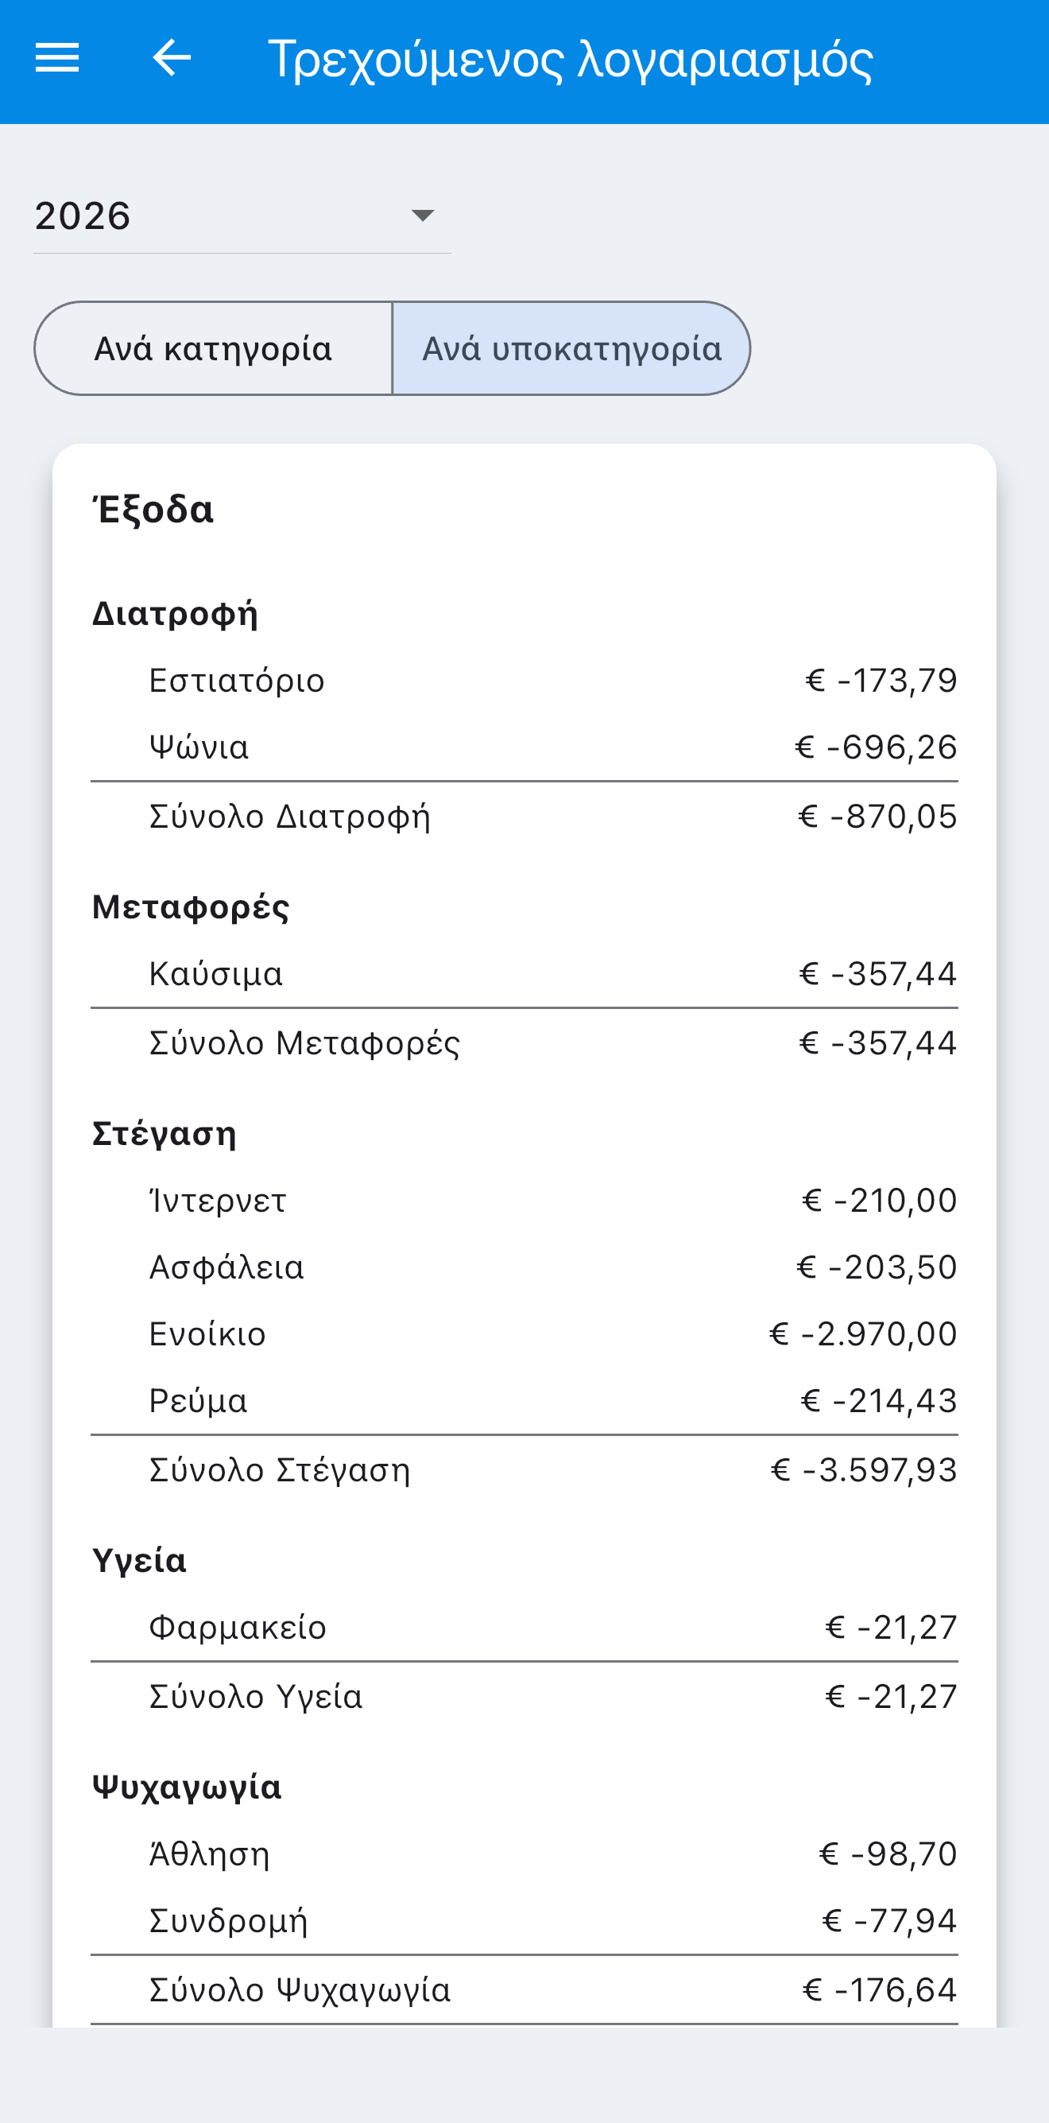
Task: Select the Ανά υποκατηγορία segment
Action: coord(571,348)
